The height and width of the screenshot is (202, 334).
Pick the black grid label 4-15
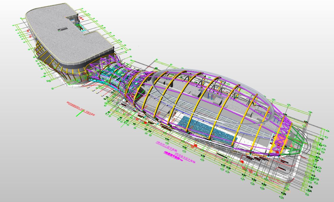click(202, 156)
